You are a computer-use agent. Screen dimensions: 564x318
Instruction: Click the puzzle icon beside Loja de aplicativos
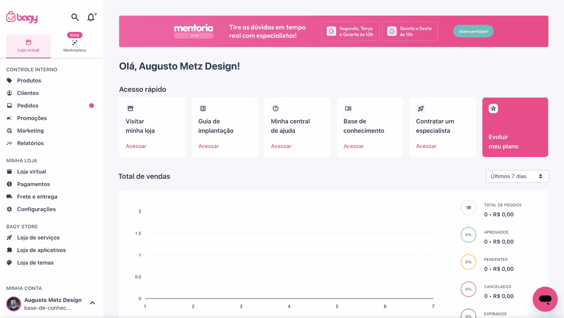point(9,250)
